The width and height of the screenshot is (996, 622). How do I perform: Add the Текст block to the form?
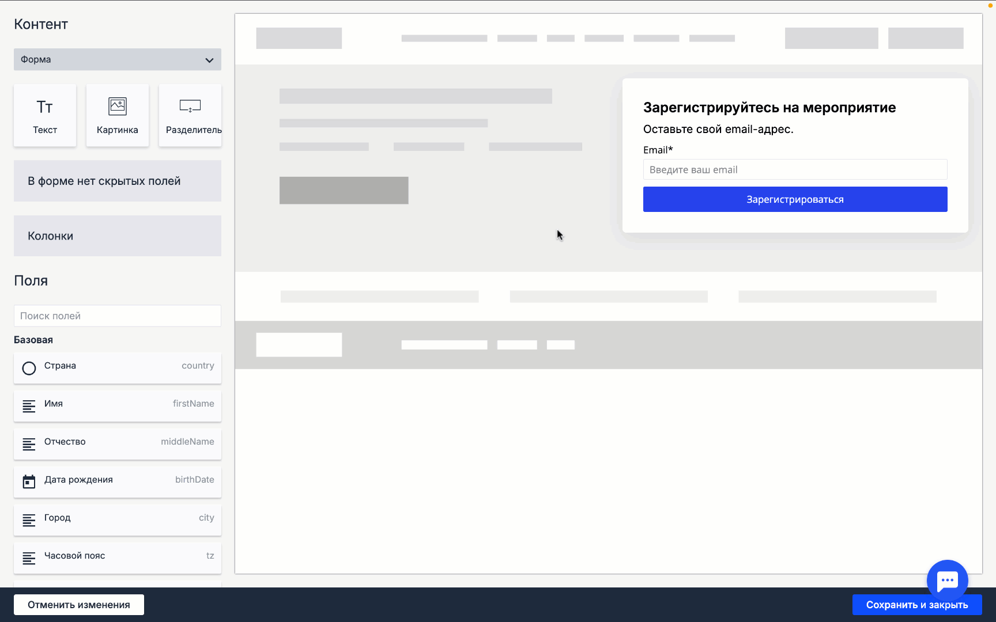[x=45, y=115]
